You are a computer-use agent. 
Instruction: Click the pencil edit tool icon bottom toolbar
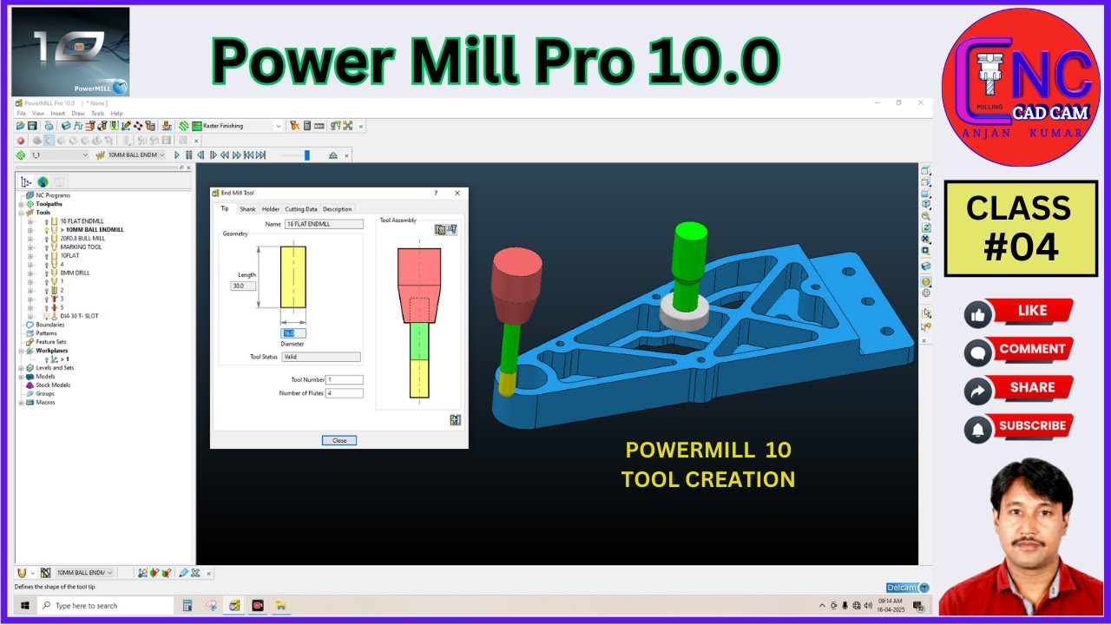coord(183,573)
